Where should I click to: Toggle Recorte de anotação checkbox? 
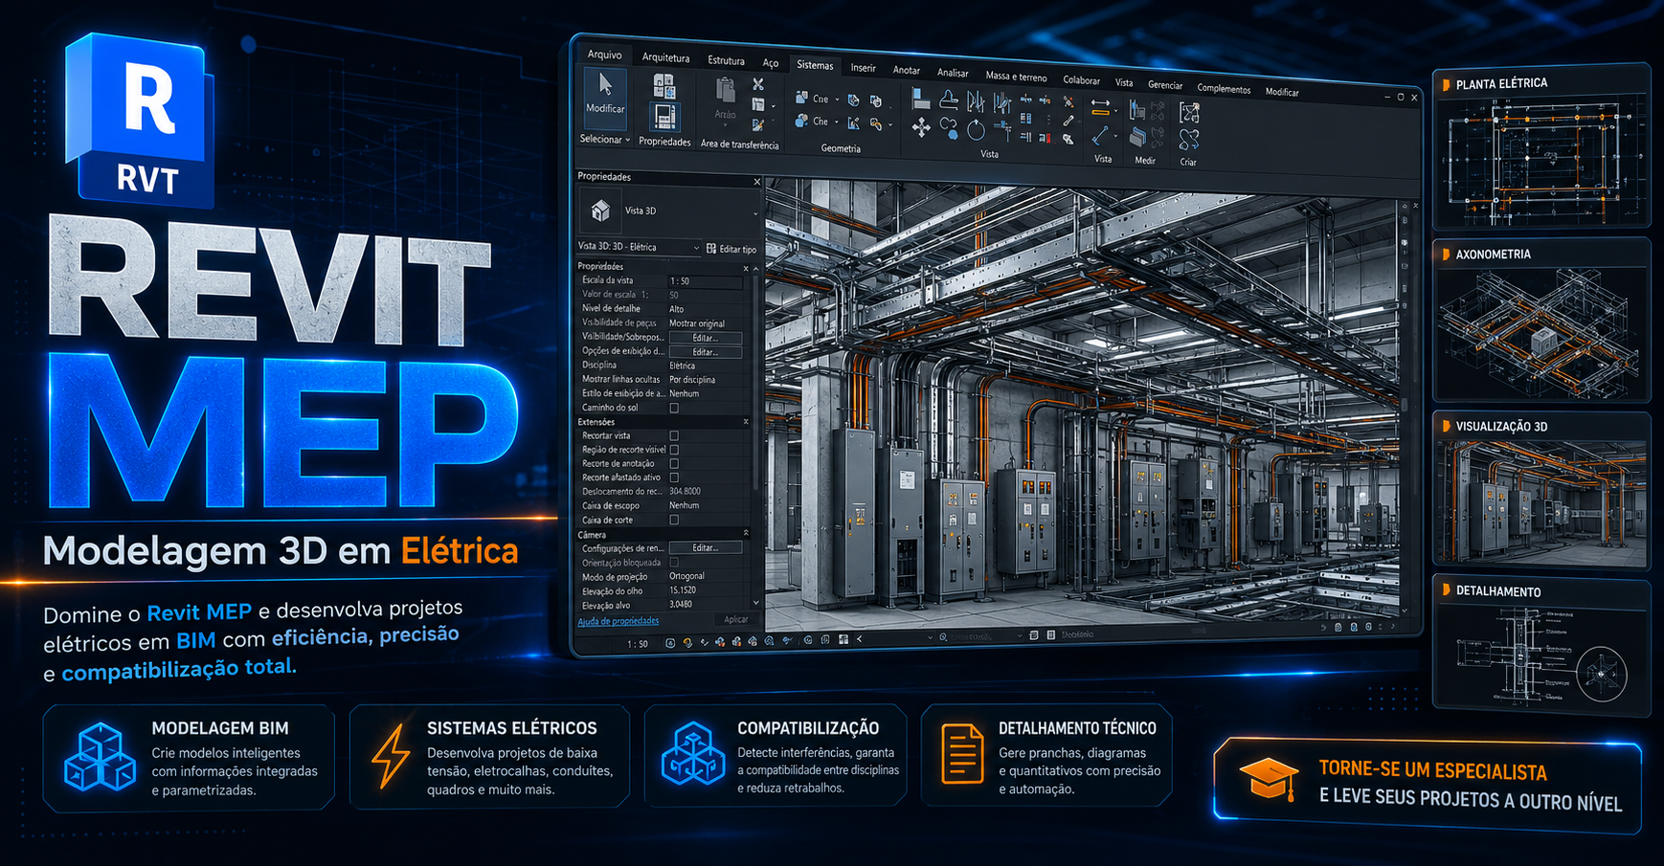pos(674,463)
